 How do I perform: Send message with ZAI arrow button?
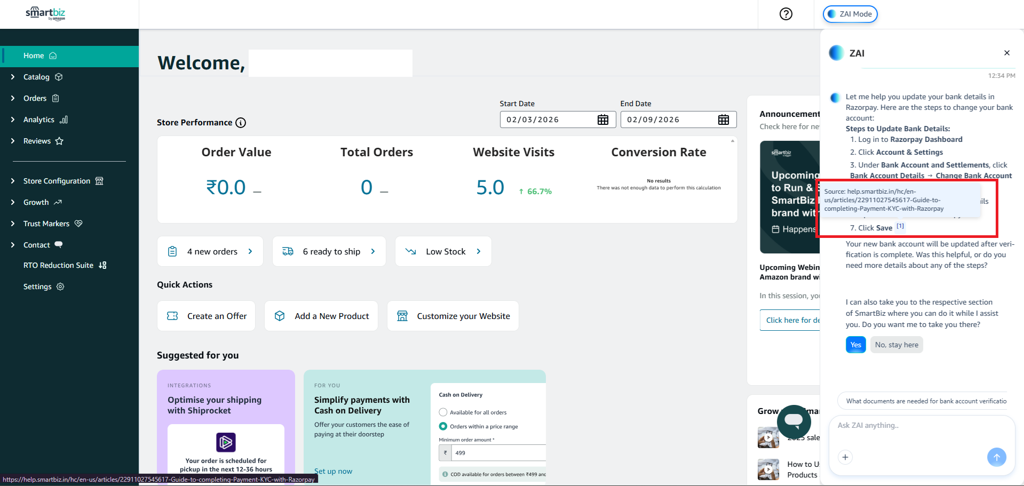[x=996, y=457]
